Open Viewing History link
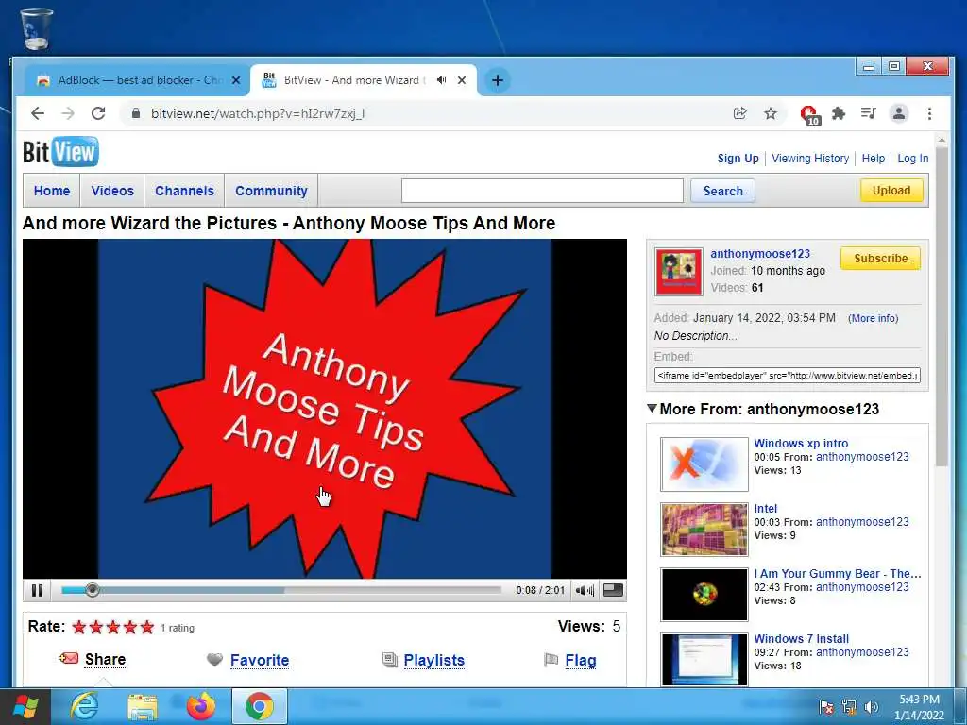This screenshot has height=725, width=967. [809, 159]
